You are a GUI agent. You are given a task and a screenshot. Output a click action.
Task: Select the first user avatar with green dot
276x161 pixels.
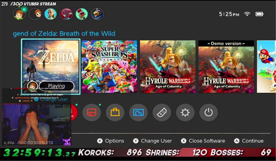[x=19, y=14]
